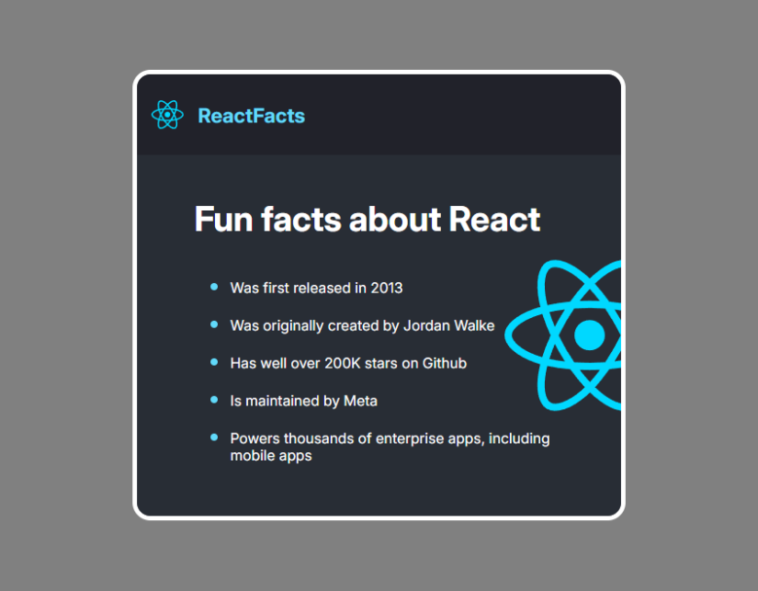Click the ReactFacts header title

252,116
